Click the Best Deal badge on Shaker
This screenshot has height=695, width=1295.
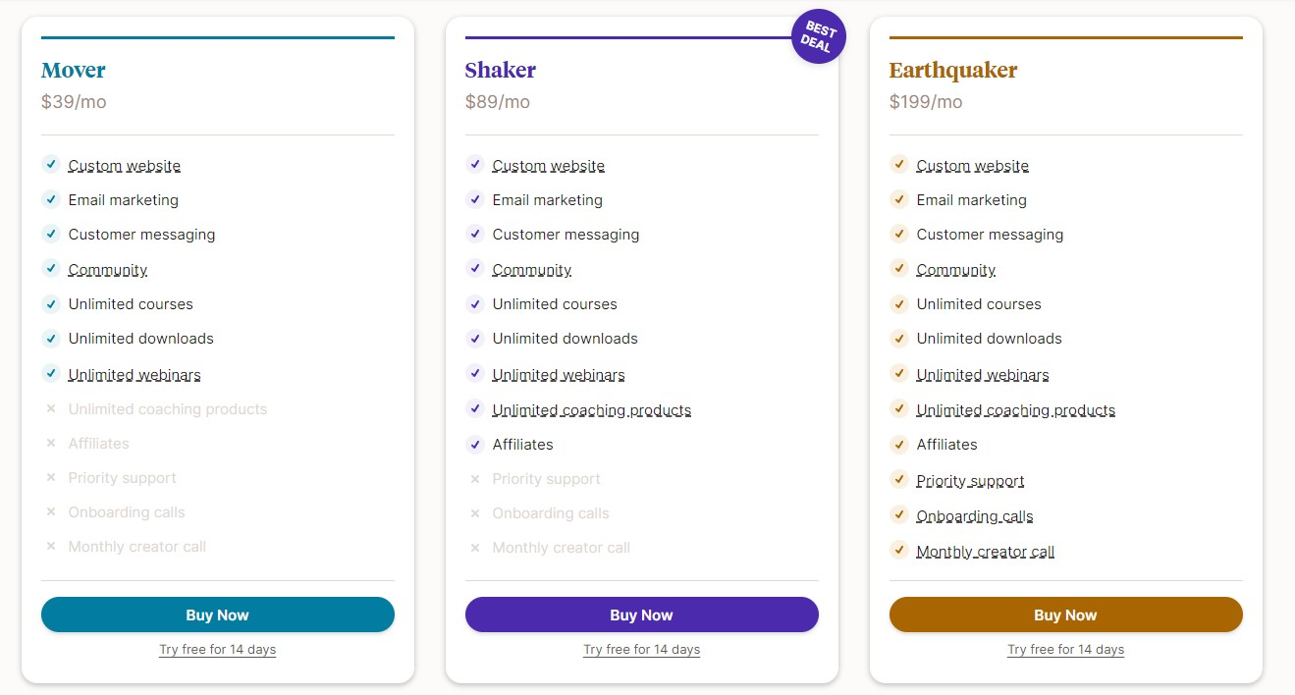(819, 36)
